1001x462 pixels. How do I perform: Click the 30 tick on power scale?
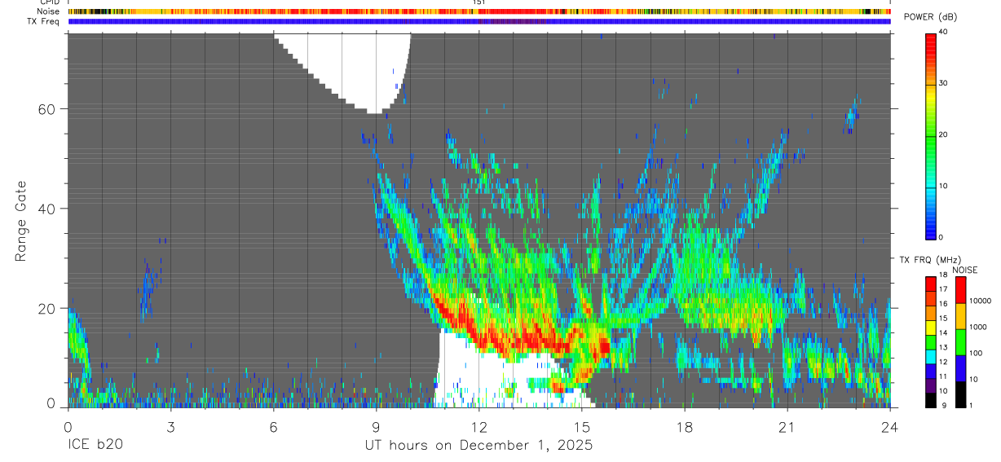[942, 83]
